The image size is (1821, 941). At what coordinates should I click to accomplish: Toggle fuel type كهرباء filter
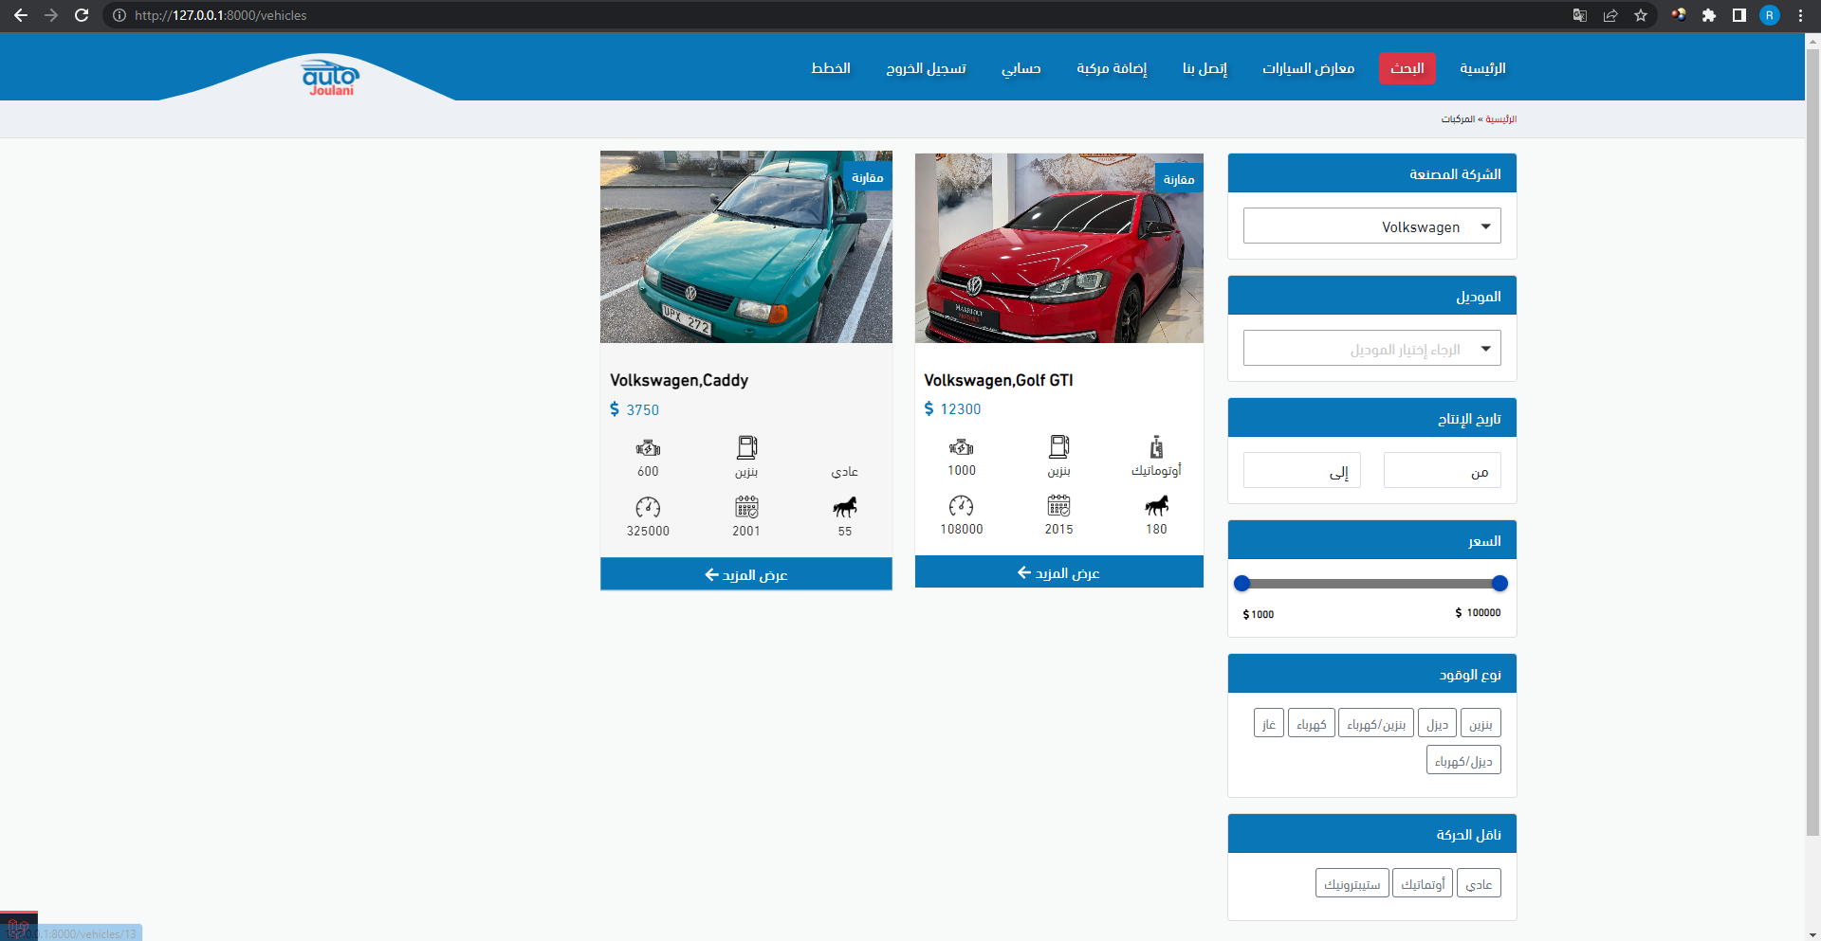coord(1312,723)
